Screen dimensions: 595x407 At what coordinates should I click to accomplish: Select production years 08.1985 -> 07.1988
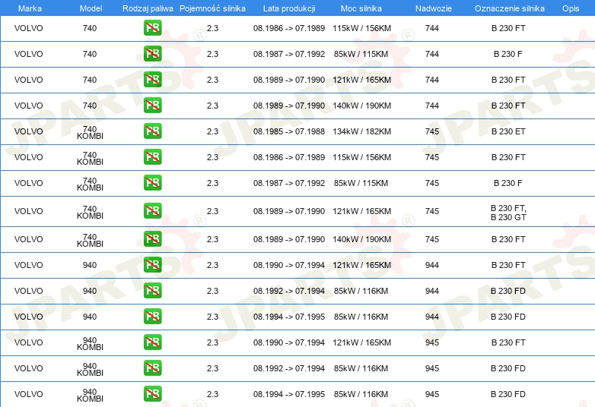coord(289,131)
